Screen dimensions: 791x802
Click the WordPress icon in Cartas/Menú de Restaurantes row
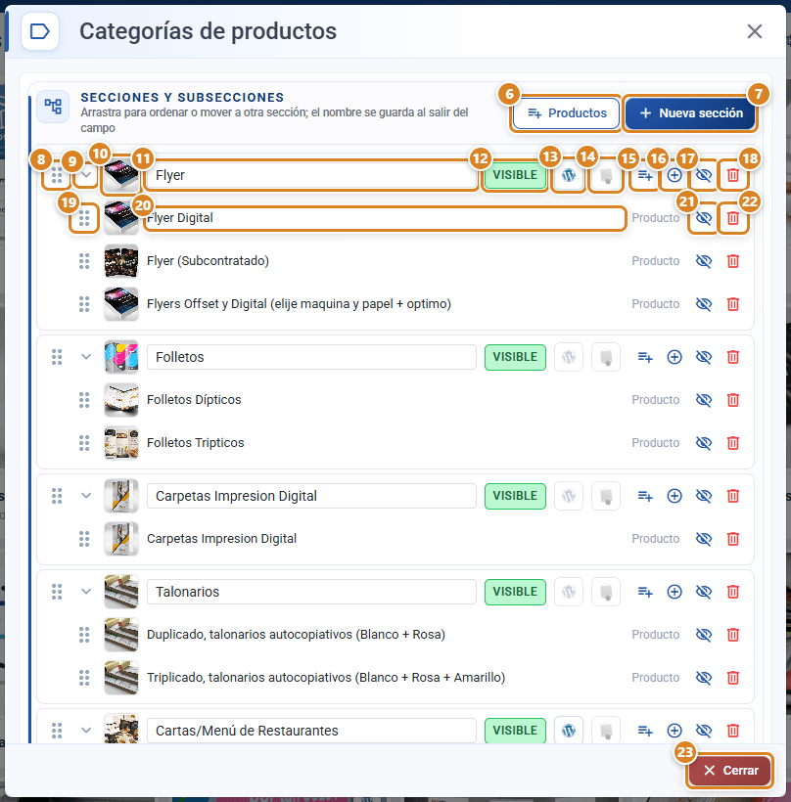pyautogui.click(x=569, y=731)
